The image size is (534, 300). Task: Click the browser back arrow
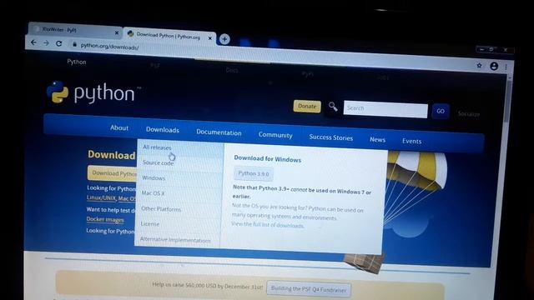click(33, 42)
